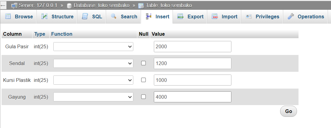Image resolution: width=331 pixels, height=128 pixels.
Task: Focus the Gula Pasir value field
Action: (192, 46)
